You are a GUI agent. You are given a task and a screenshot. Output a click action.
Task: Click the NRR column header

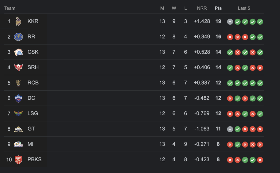202,8
